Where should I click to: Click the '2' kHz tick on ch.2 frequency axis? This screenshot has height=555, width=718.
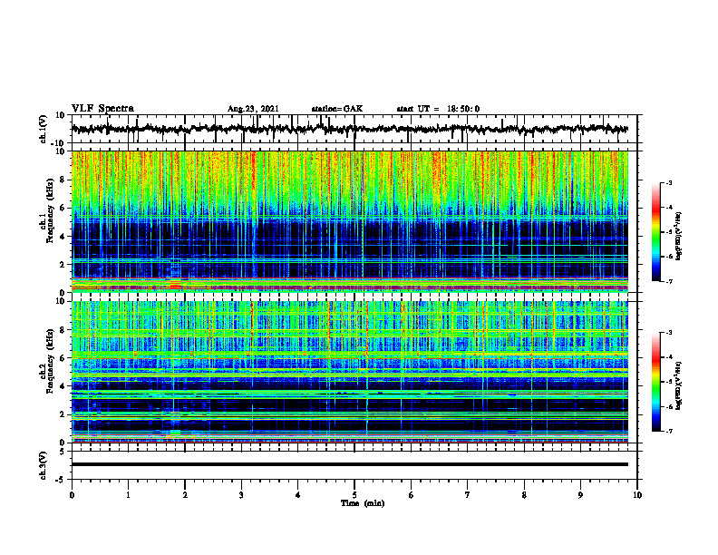pyautogui.click(x=63, y=414)
